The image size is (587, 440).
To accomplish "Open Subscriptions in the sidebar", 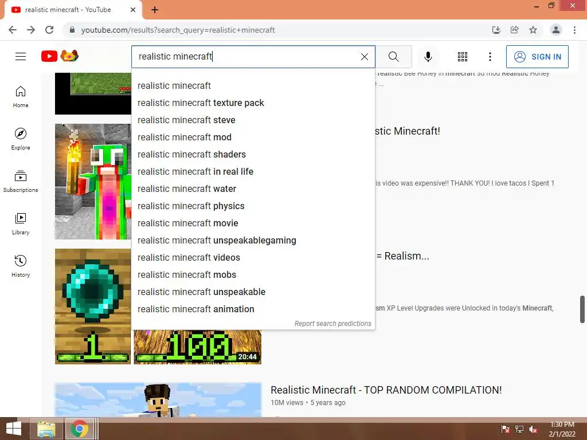I will [21, 182].
